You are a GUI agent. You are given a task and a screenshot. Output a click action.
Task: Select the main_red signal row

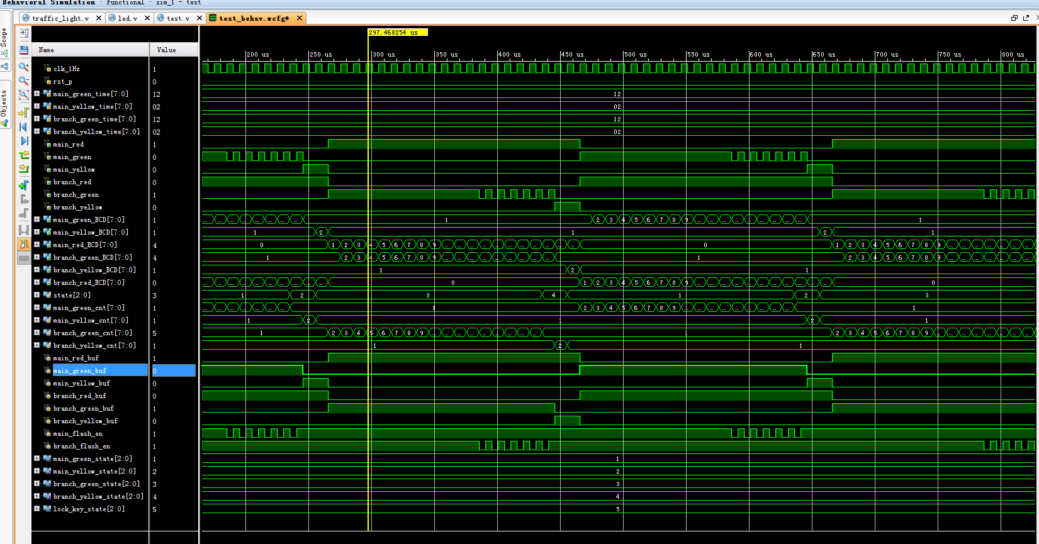click(x=68, y=144)
